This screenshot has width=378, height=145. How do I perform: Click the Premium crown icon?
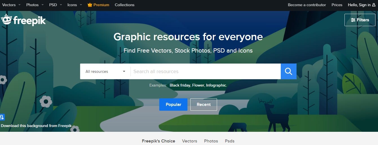point(90,5)
